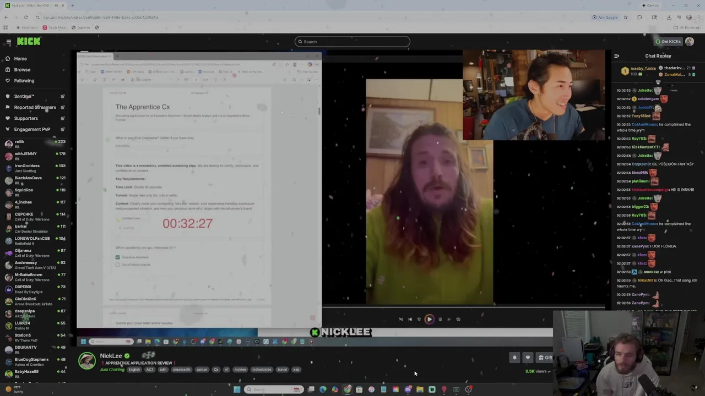The image size is (705, 396).
Task: Expand the gifters leaderboard chevron
Action: [x=658, y=82]
